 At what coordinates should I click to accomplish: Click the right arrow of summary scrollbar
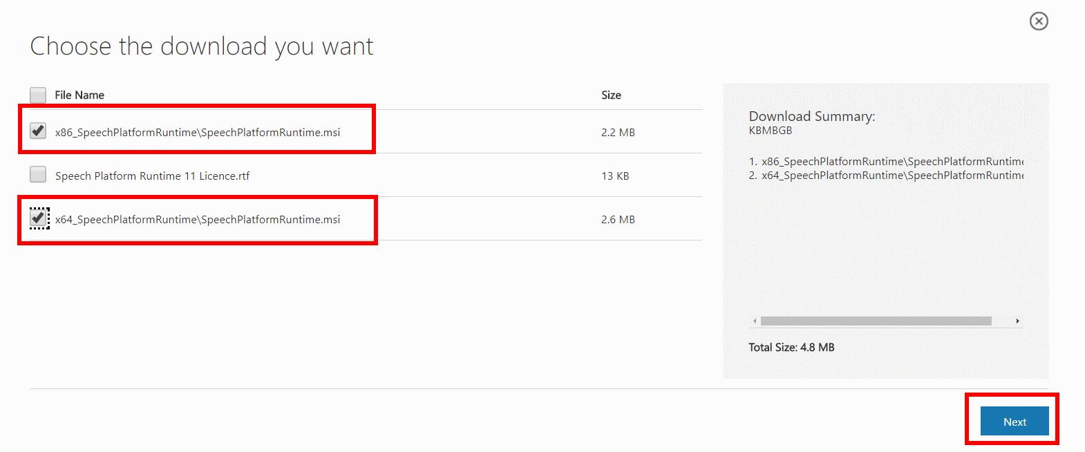pos(1017,321)
